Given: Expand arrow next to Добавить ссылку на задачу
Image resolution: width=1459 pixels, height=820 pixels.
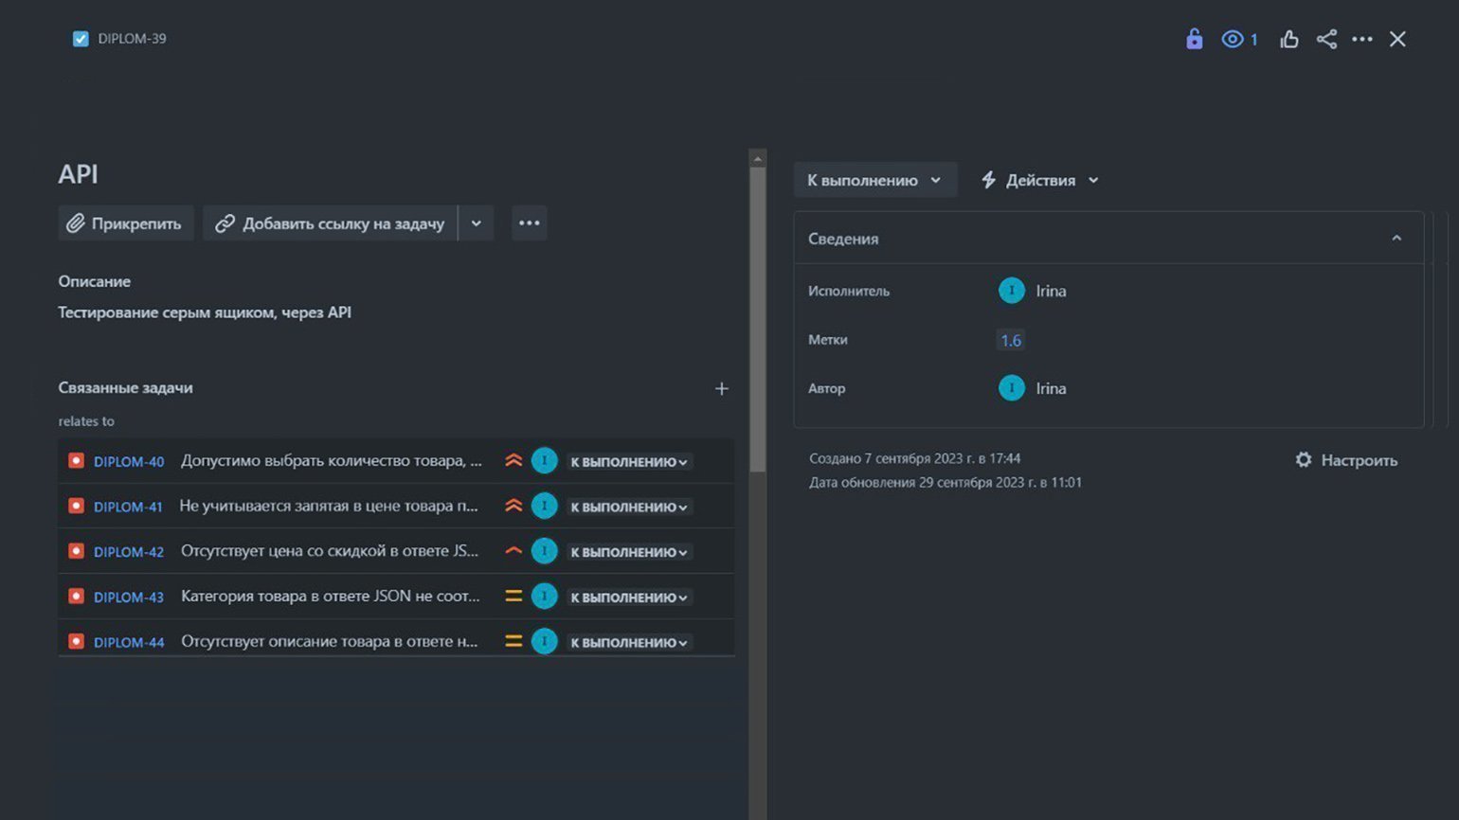Looking at the screenshot, I should pyautogui.click(x=476, y=223).
